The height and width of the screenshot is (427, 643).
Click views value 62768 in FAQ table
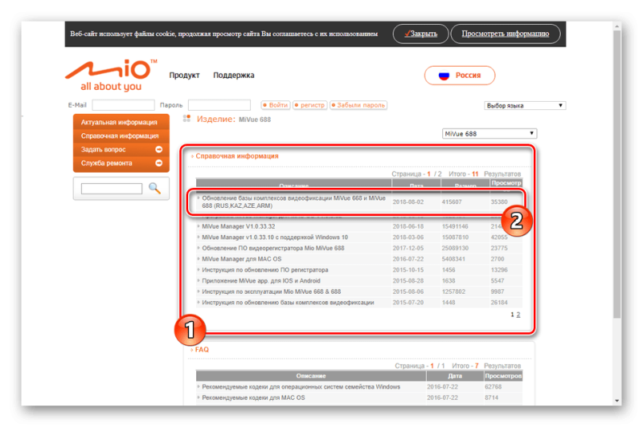pos(493,387)
